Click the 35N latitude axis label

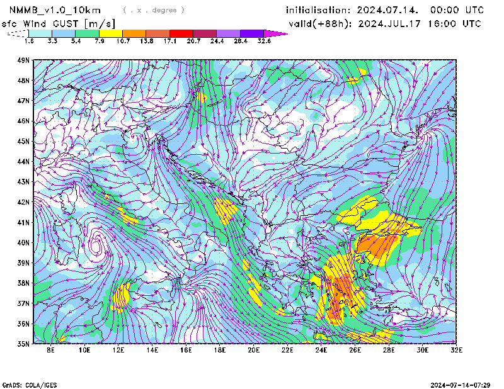tap(23, 344)
